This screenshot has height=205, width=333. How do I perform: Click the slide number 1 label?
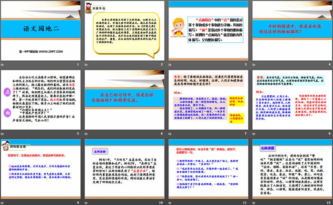tap(78, 64)
